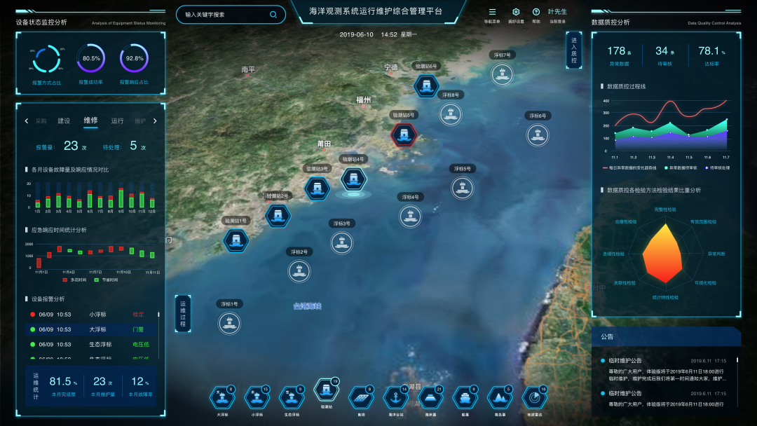757x426 pixels.
Task: Switch to the 建设 tab
Action: click(x=64, y=121)
